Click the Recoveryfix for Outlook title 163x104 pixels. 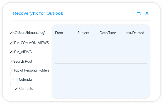click(38, 13)
